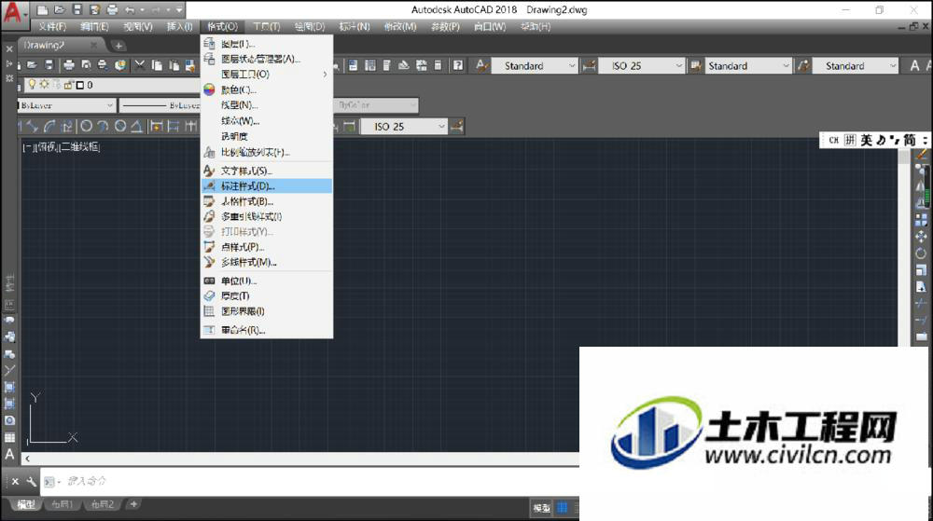
Task: Click the table style icon in styles toolbar
Action: 695,66
